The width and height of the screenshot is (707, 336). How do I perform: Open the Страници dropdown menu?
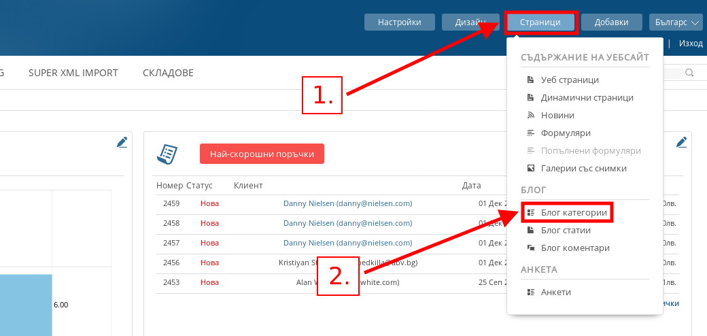[540, 22]
